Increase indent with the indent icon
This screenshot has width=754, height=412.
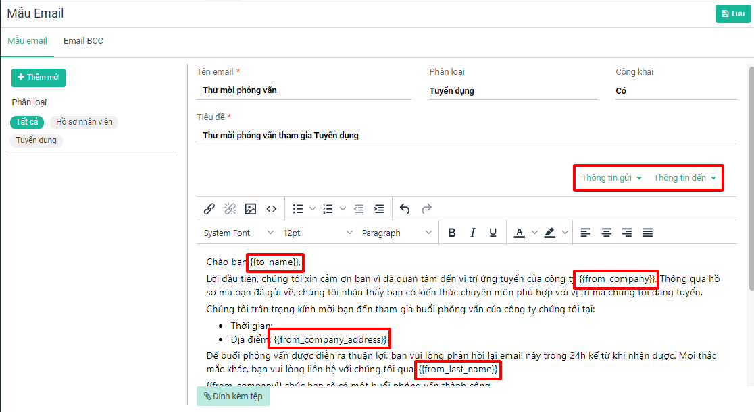pos(379,209)
